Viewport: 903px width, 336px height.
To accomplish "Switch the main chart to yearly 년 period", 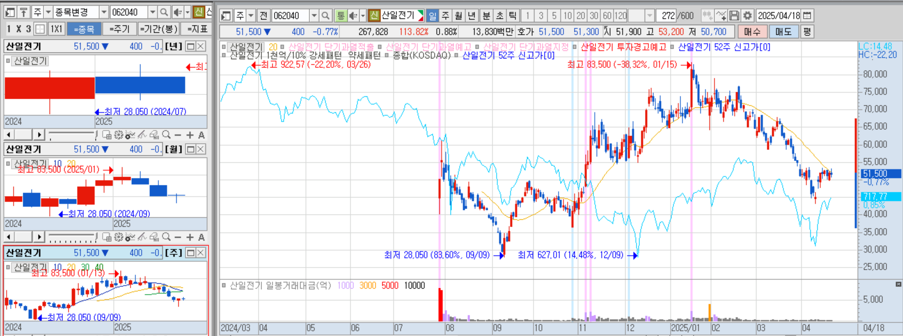I will pyautogui.click(x=472, y=16).
